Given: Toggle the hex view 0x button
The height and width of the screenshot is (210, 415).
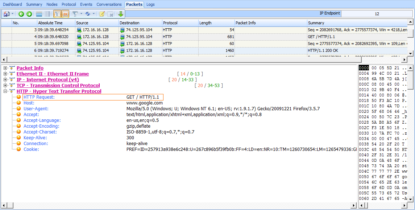Looking at the screenshot, I should [65, 14].
